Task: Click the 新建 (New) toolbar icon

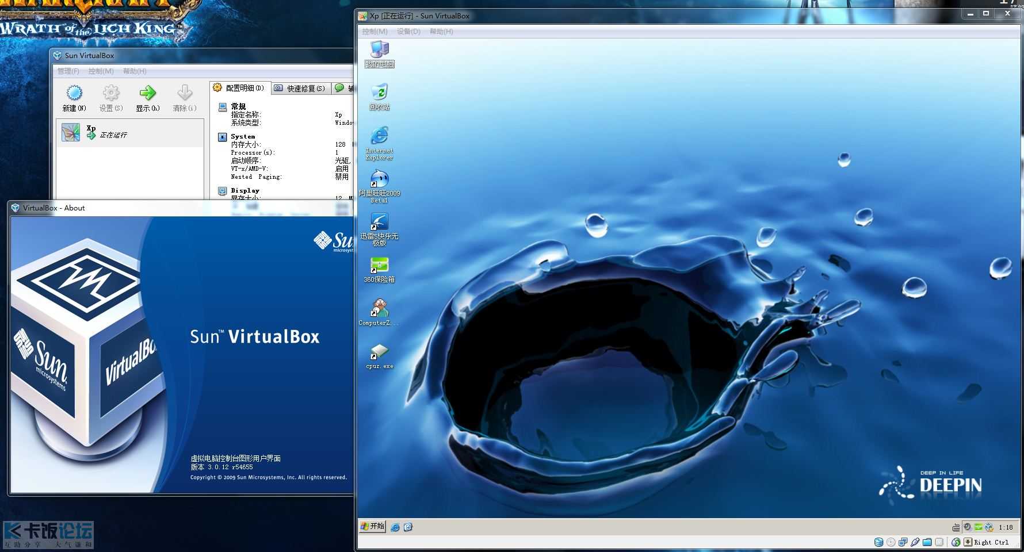Action: click(74, 93)
